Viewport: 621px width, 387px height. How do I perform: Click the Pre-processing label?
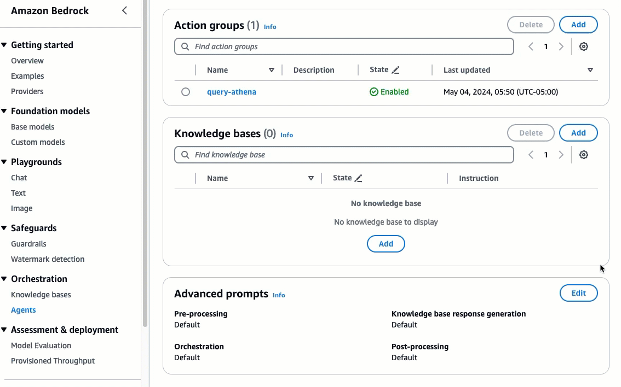point(201,314)
